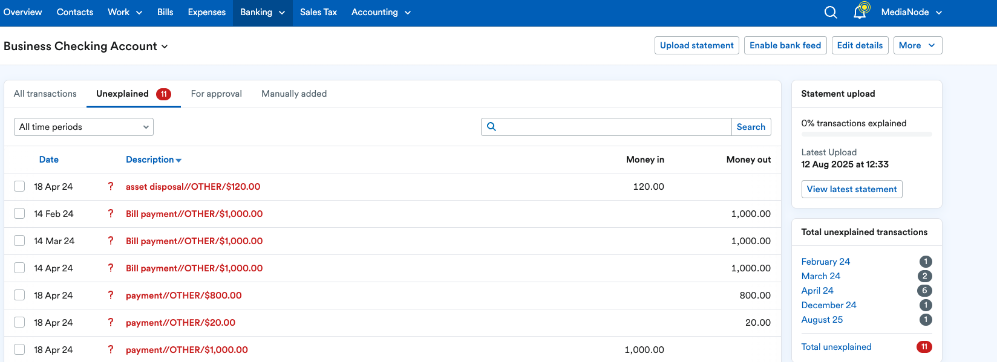Expand the Accounting menu dropdown
997x362 pixels.
[x=381, y=12]
